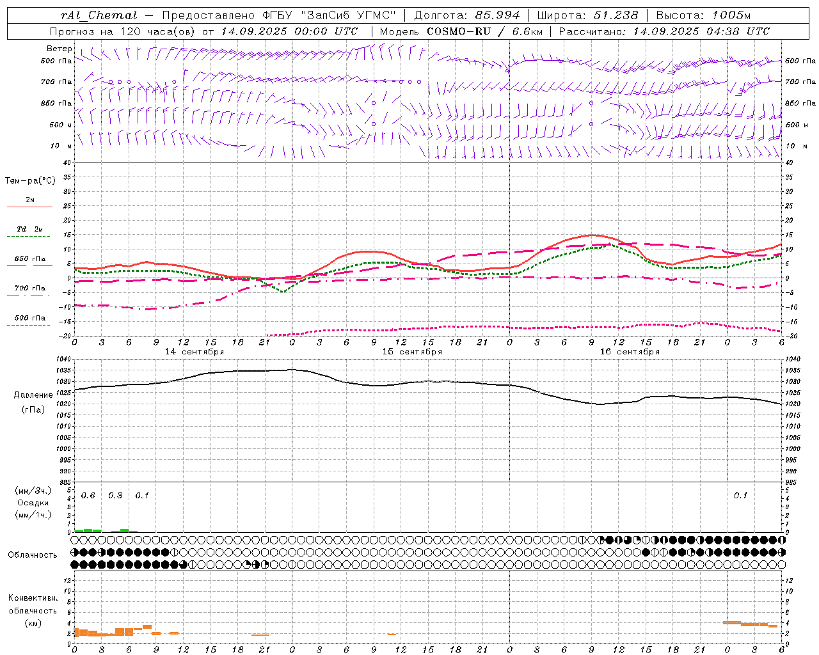Click the Давление pressure panel title
The height and width of the screenshot is (655, 819).
pyautogui.click(x=33, y=395)
